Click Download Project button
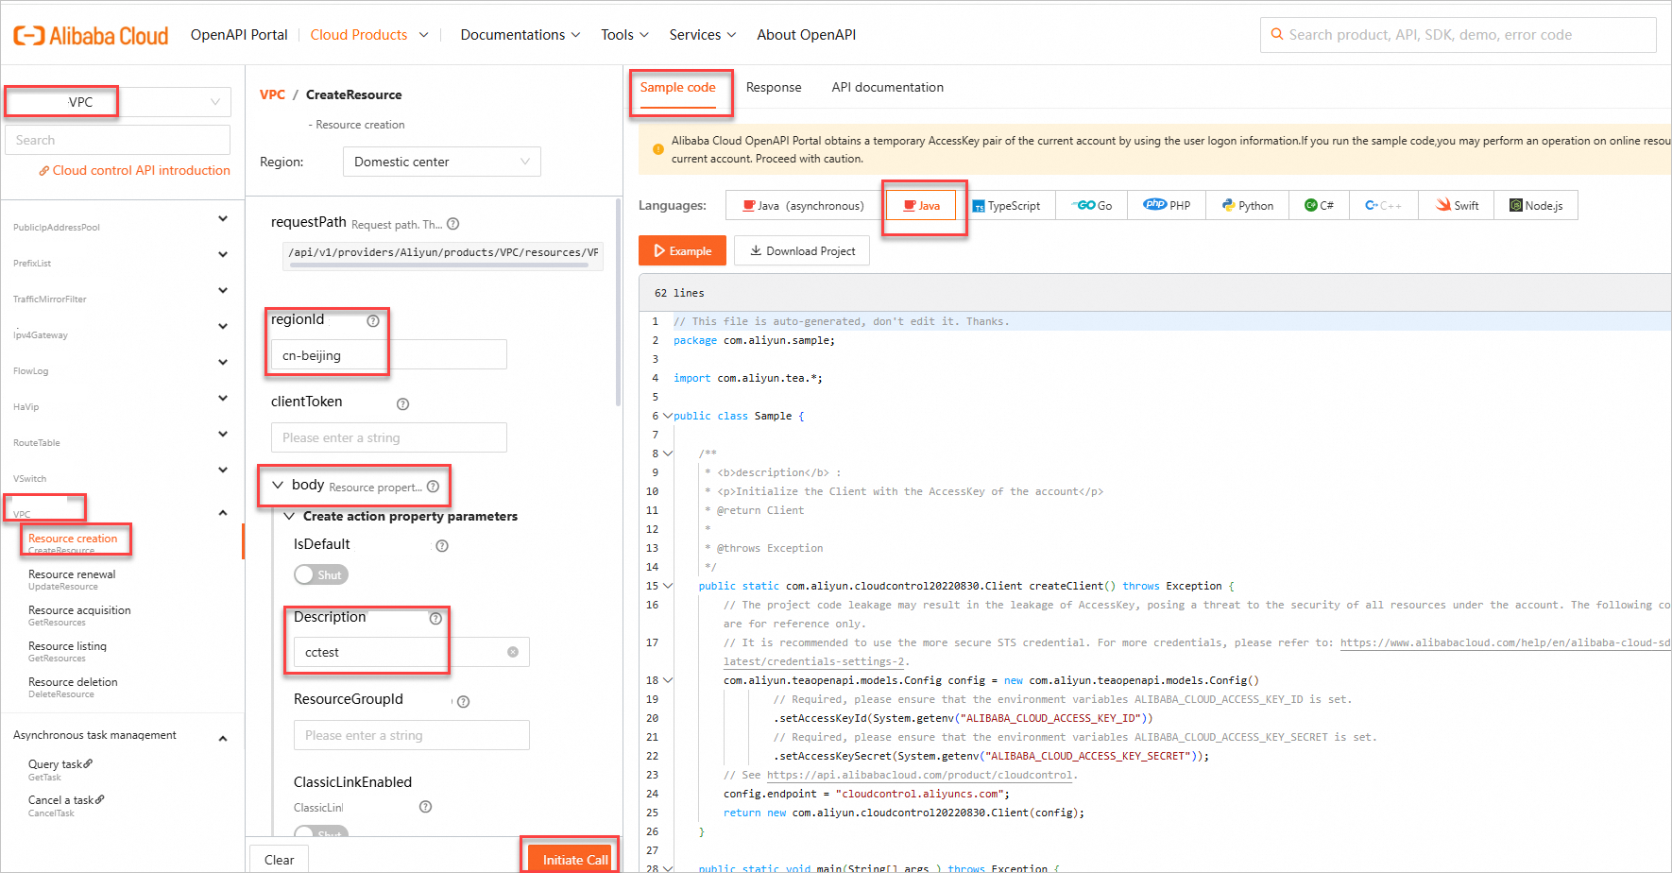 click(802, 251)
